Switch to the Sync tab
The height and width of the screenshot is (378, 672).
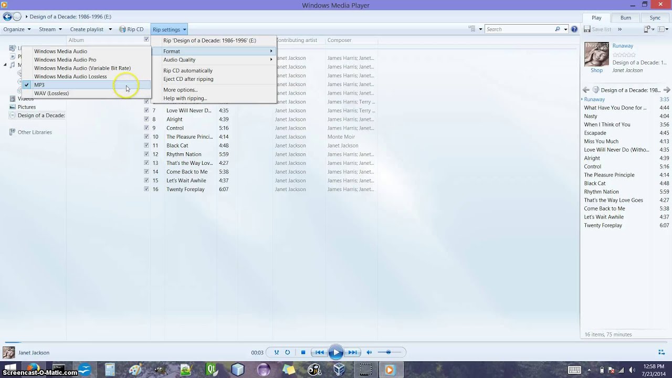coord(655,18)
